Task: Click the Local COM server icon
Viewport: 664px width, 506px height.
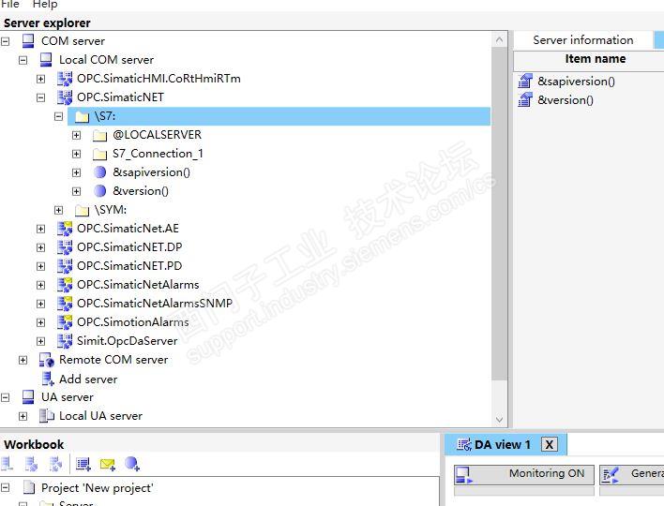Action: [x=46, y=60]
